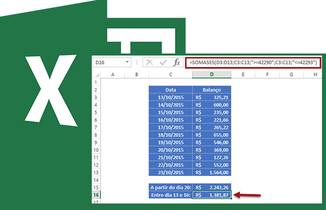Viewport: 326px width, 210px height.
Task: Select cell with date 16/10/2015
Action: (171, 120)
